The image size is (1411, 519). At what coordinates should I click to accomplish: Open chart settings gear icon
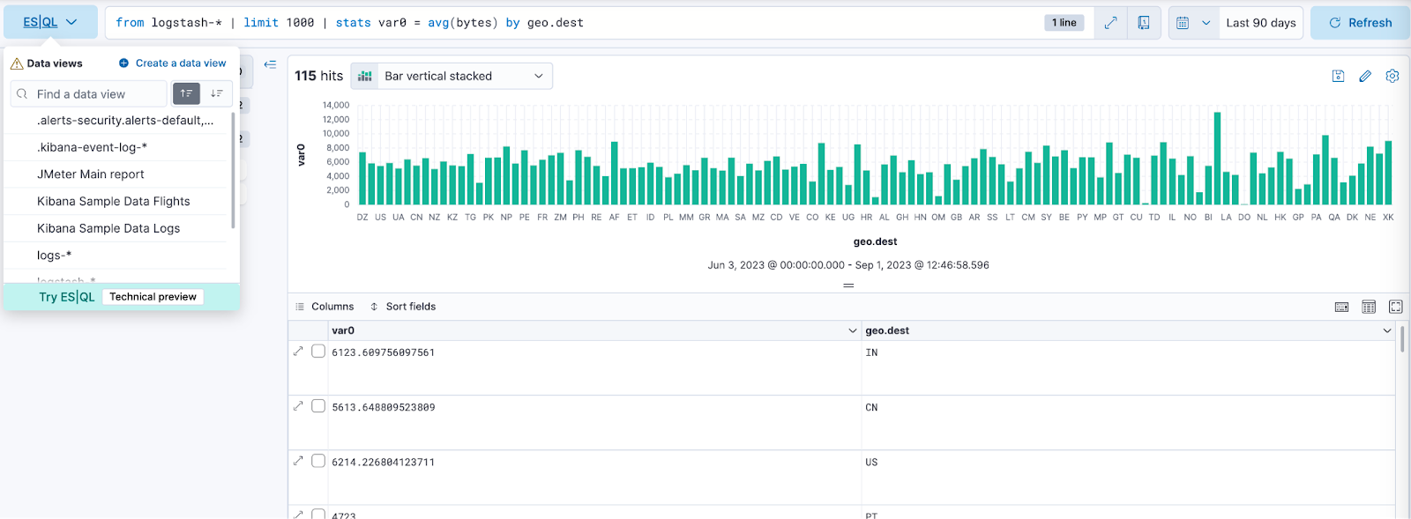coord(1392,77)
